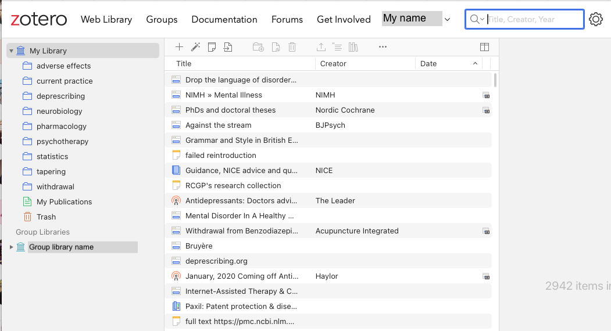This screenshot has height=331, width=611.
Task: Open deprescribing collection
Action: [x=61, y=96]
